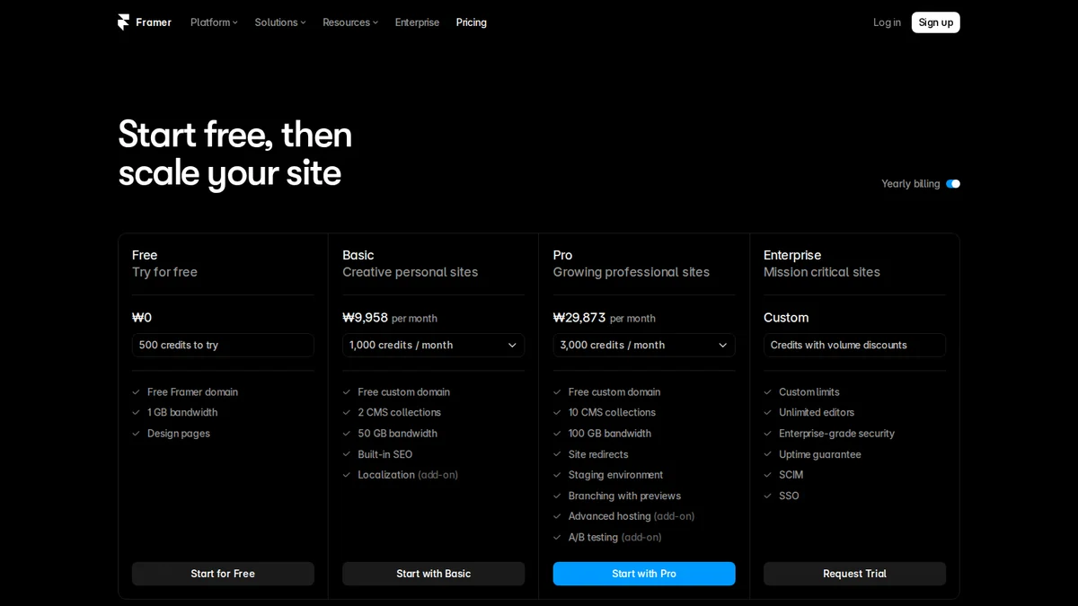Click the checkmark beside 1 GB bandwidth
The image size is (1078, 606).
tap(137, 413)
